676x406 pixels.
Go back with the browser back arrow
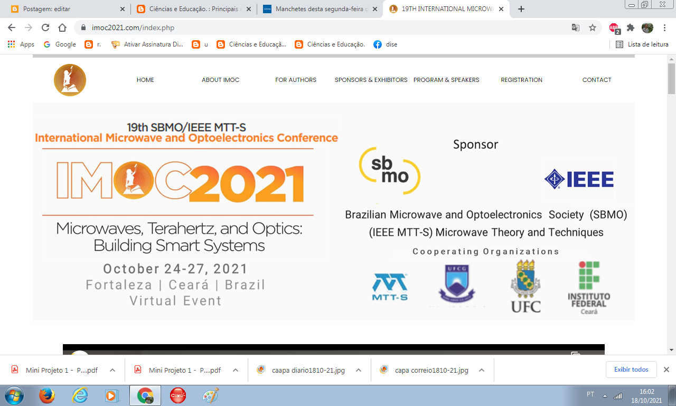pos(12,27)
